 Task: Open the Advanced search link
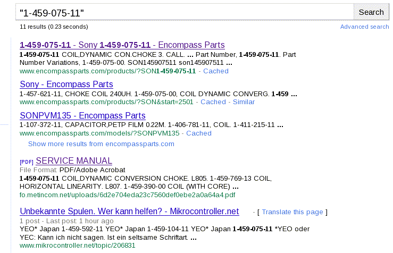[x=364, y=27]
